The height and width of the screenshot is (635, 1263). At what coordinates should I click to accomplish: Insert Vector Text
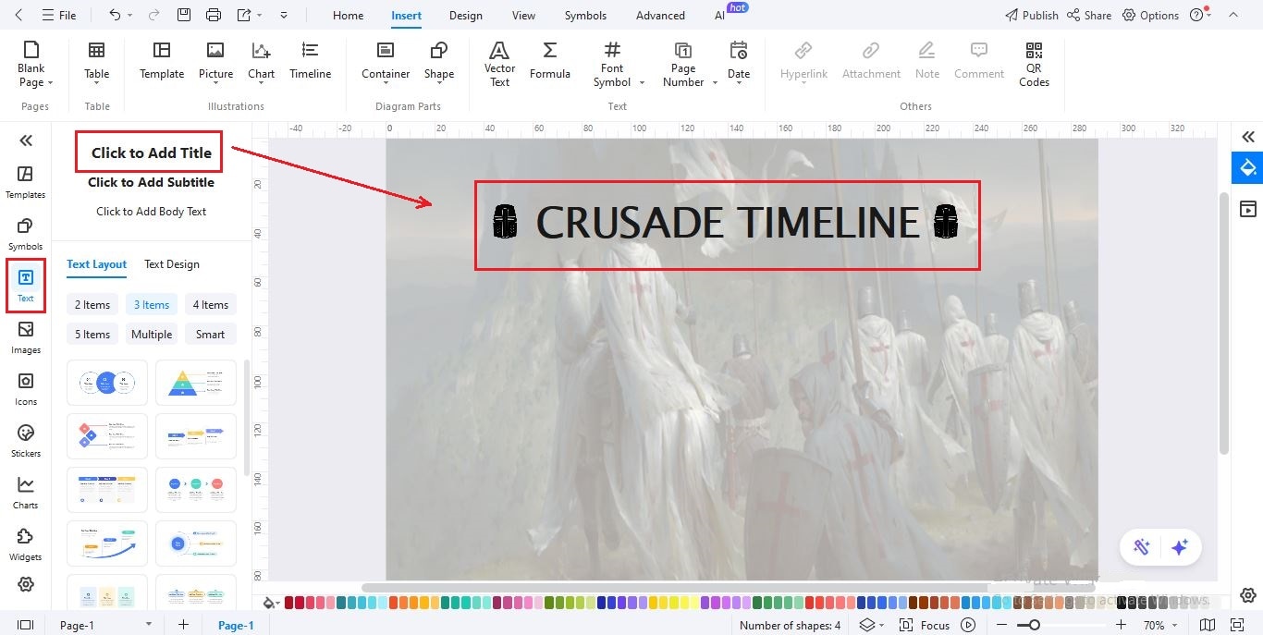pos(499,63)
